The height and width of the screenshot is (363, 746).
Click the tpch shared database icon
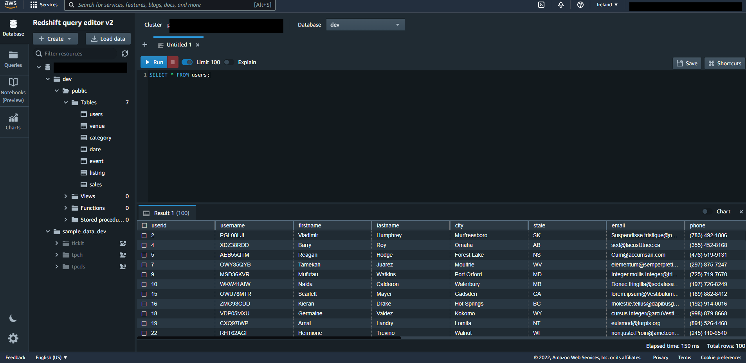pos(123,255)
